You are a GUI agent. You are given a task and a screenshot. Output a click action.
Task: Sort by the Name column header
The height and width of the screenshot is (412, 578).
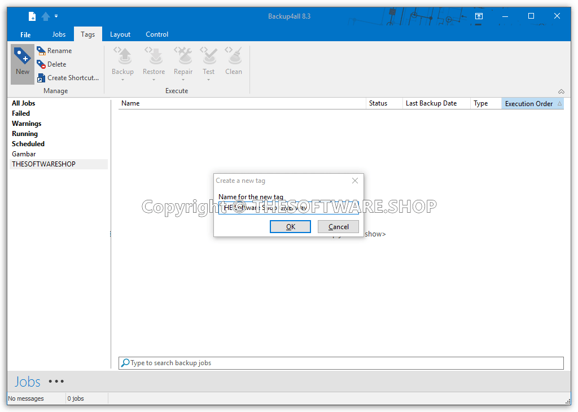tap(242, 103)
